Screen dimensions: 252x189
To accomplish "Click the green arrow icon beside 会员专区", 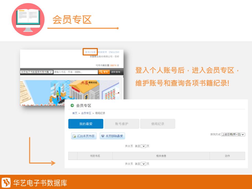I will click(72, 106).
